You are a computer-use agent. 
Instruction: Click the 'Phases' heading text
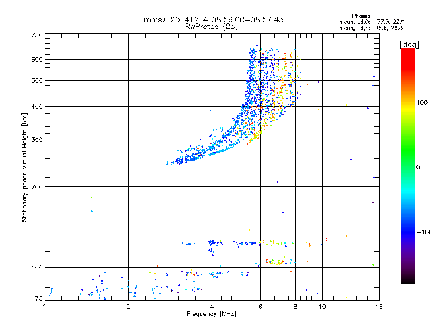point(361,16)
